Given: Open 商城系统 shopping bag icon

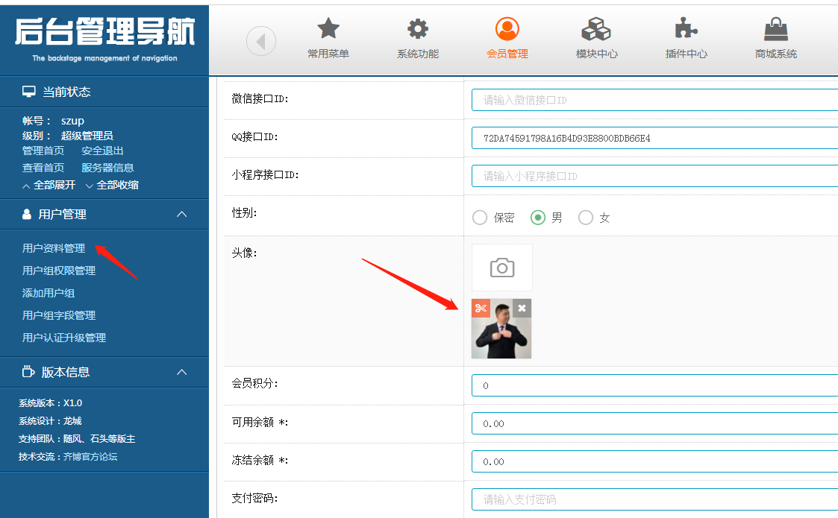Looking at the screenshot, I should 775,30.
